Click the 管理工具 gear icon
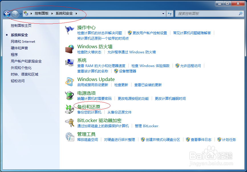247x172 pixels. coord(69,137)
